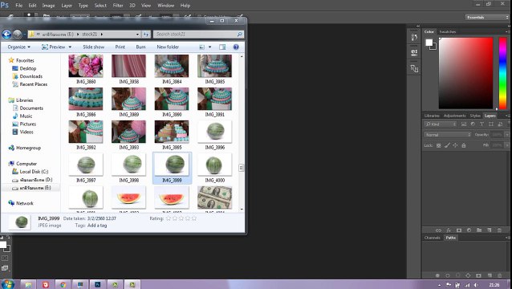The height and width of the screenshot is (289, 512).
Task: Expand the Organize menu
Action: point(19,47)
